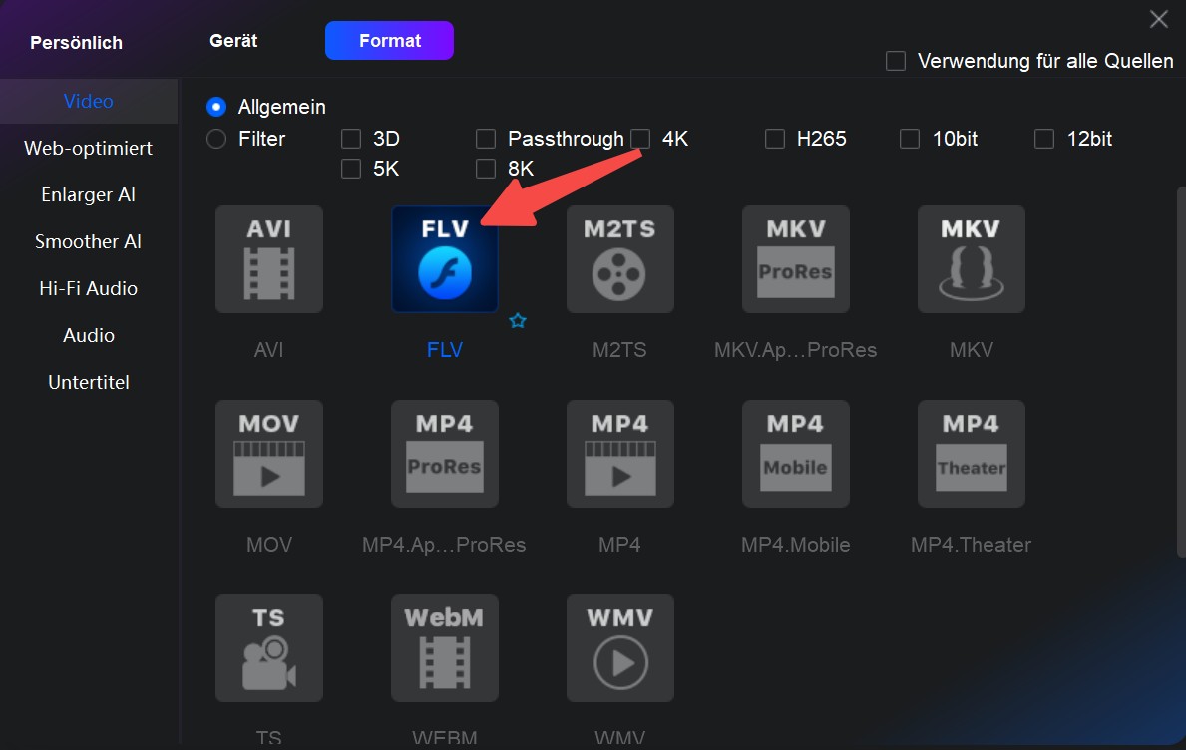Select Video in the sidebar
Image resolution: width=1186 pixels, height=750 pixels.
[89, 102]
